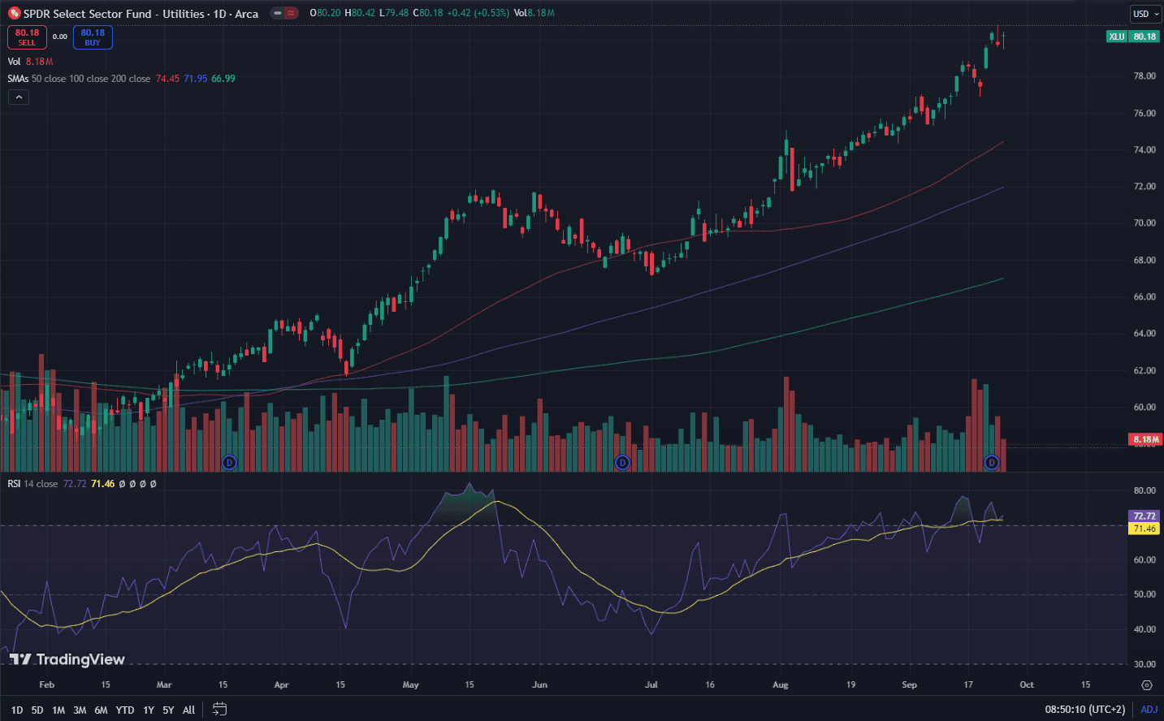The width and height of the screenshot is (1164, 721).
Task: Click the May label on time axis
Action: [411, 685]
